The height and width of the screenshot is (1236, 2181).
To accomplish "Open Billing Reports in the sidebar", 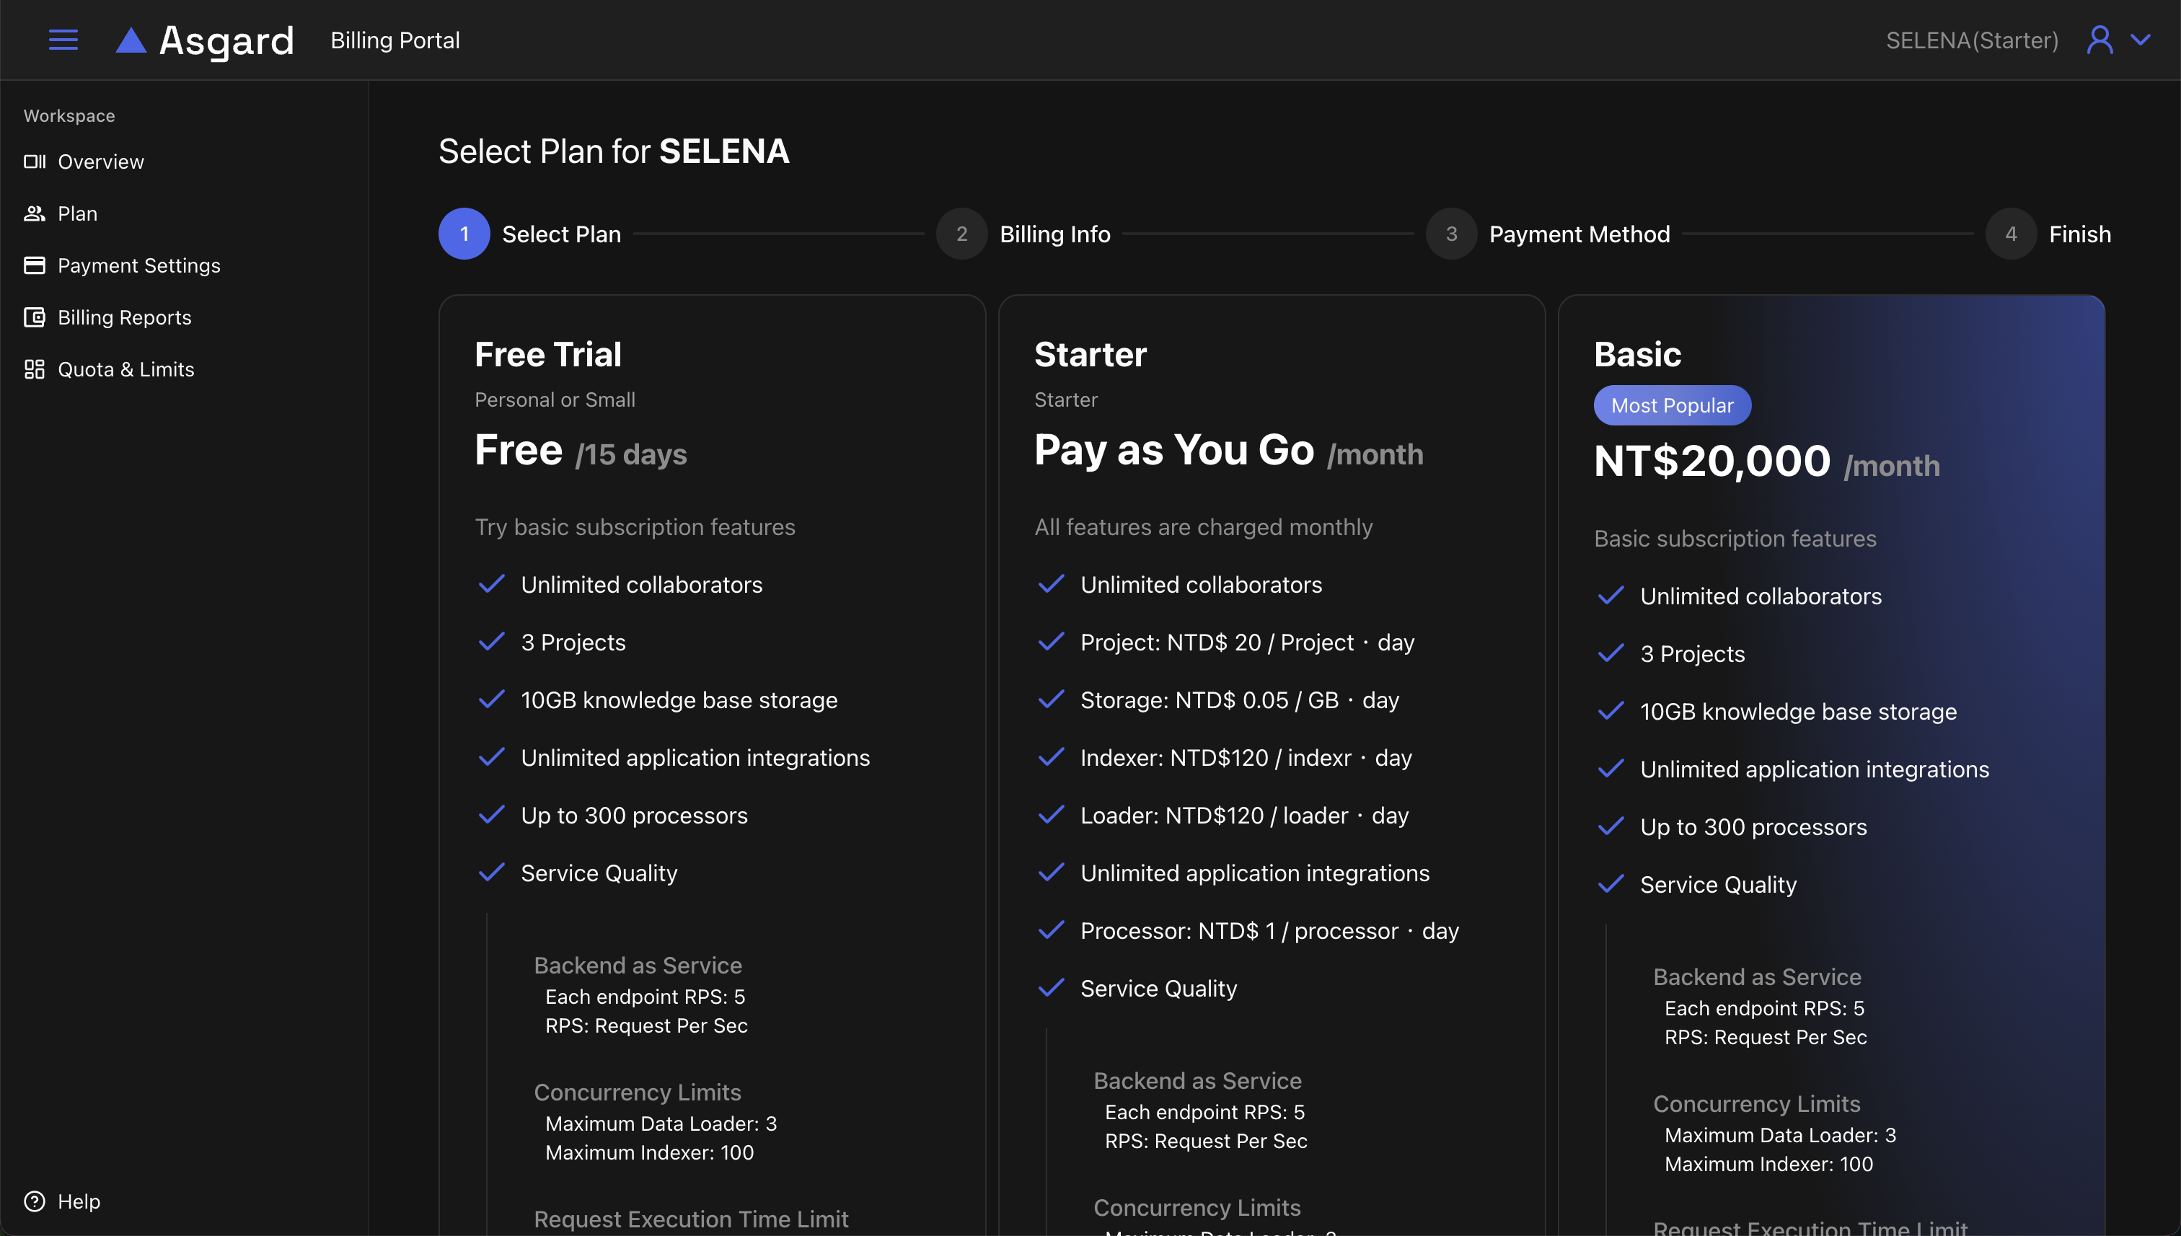I will (x=125, y=317).
